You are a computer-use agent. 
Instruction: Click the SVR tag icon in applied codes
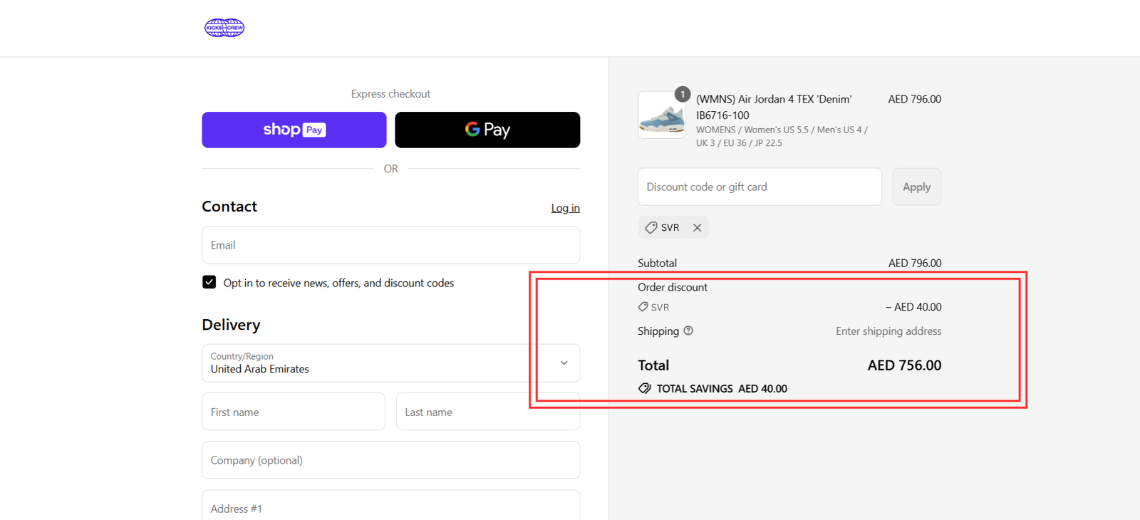coord(651,228)
